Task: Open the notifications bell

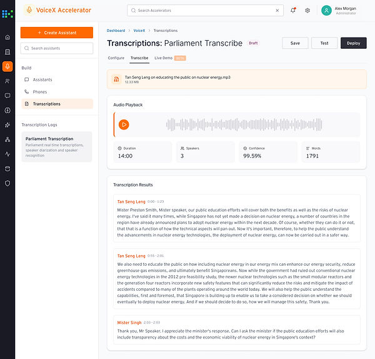Action: pos(293,10)
